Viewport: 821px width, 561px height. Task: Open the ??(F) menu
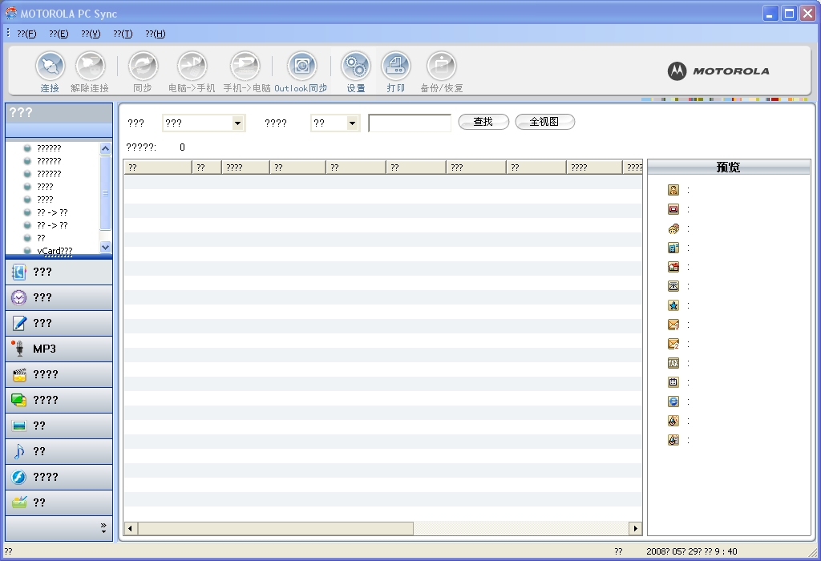point(26,34)
